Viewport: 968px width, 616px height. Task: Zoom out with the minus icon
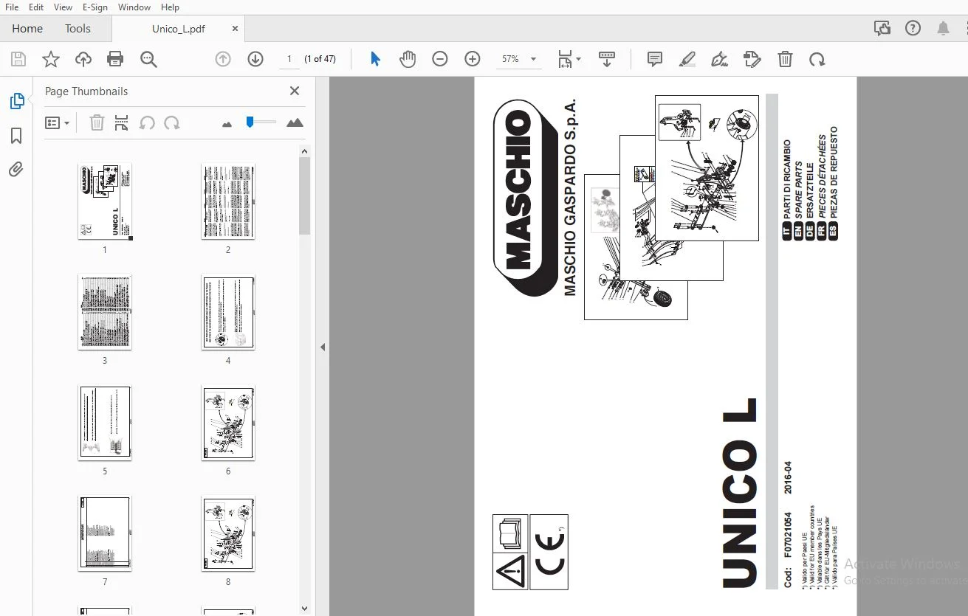coord(440,59)
